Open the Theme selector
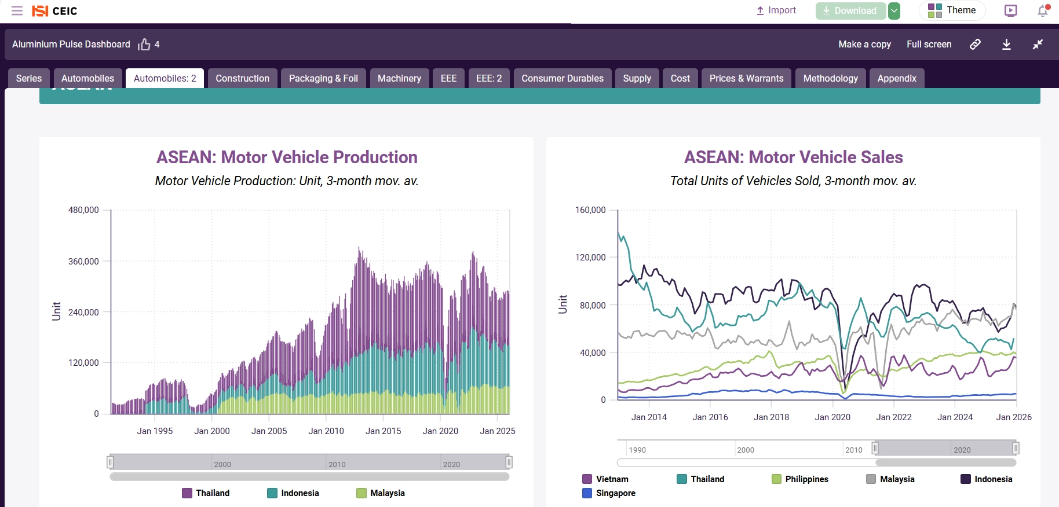 tap(952, 11)
